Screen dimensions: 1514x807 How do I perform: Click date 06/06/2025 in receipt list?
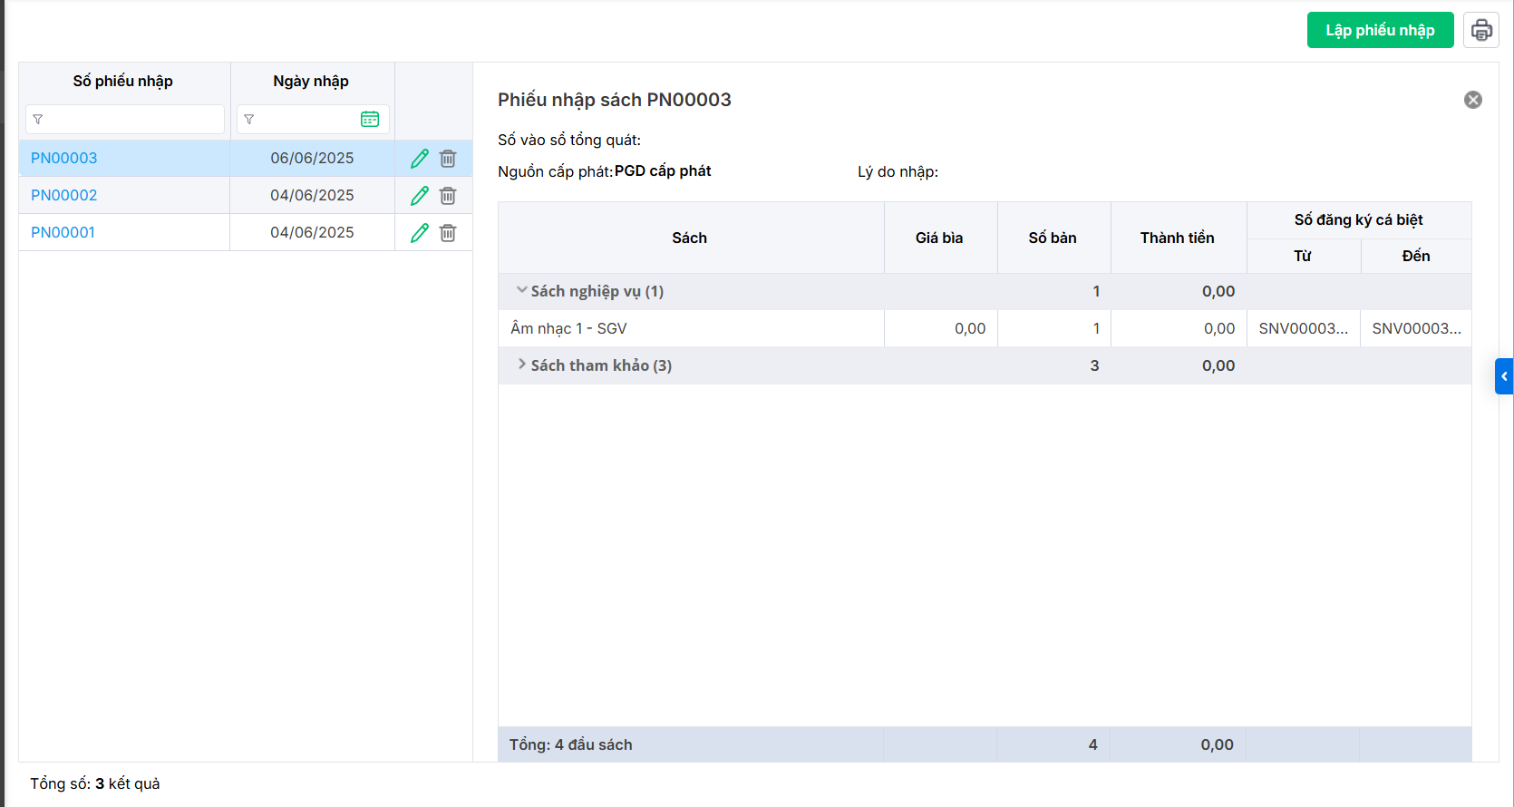pyautogui.click(x=312, y=158)
